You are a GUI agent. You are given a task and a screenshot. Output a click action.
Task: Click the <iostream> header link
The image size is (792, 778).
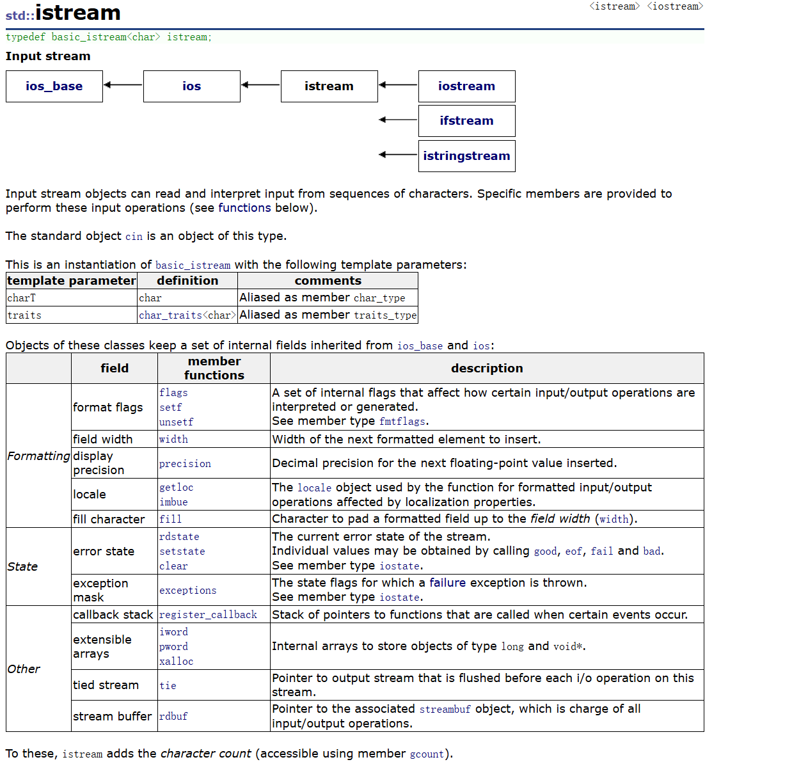[x=675, y=6]
